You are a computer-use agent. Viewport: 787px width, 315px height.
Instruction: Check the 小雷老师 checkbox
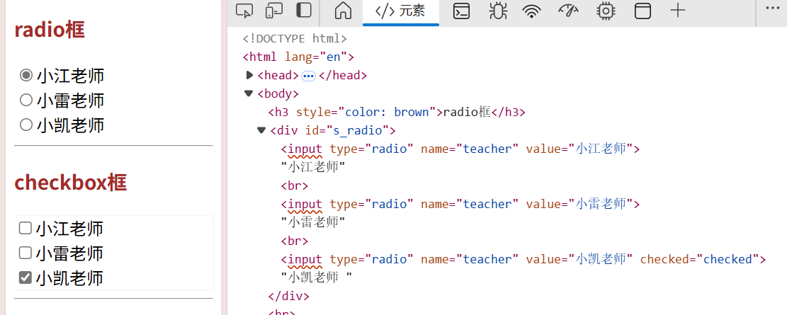pyautogui.click(x=25, y=252)
